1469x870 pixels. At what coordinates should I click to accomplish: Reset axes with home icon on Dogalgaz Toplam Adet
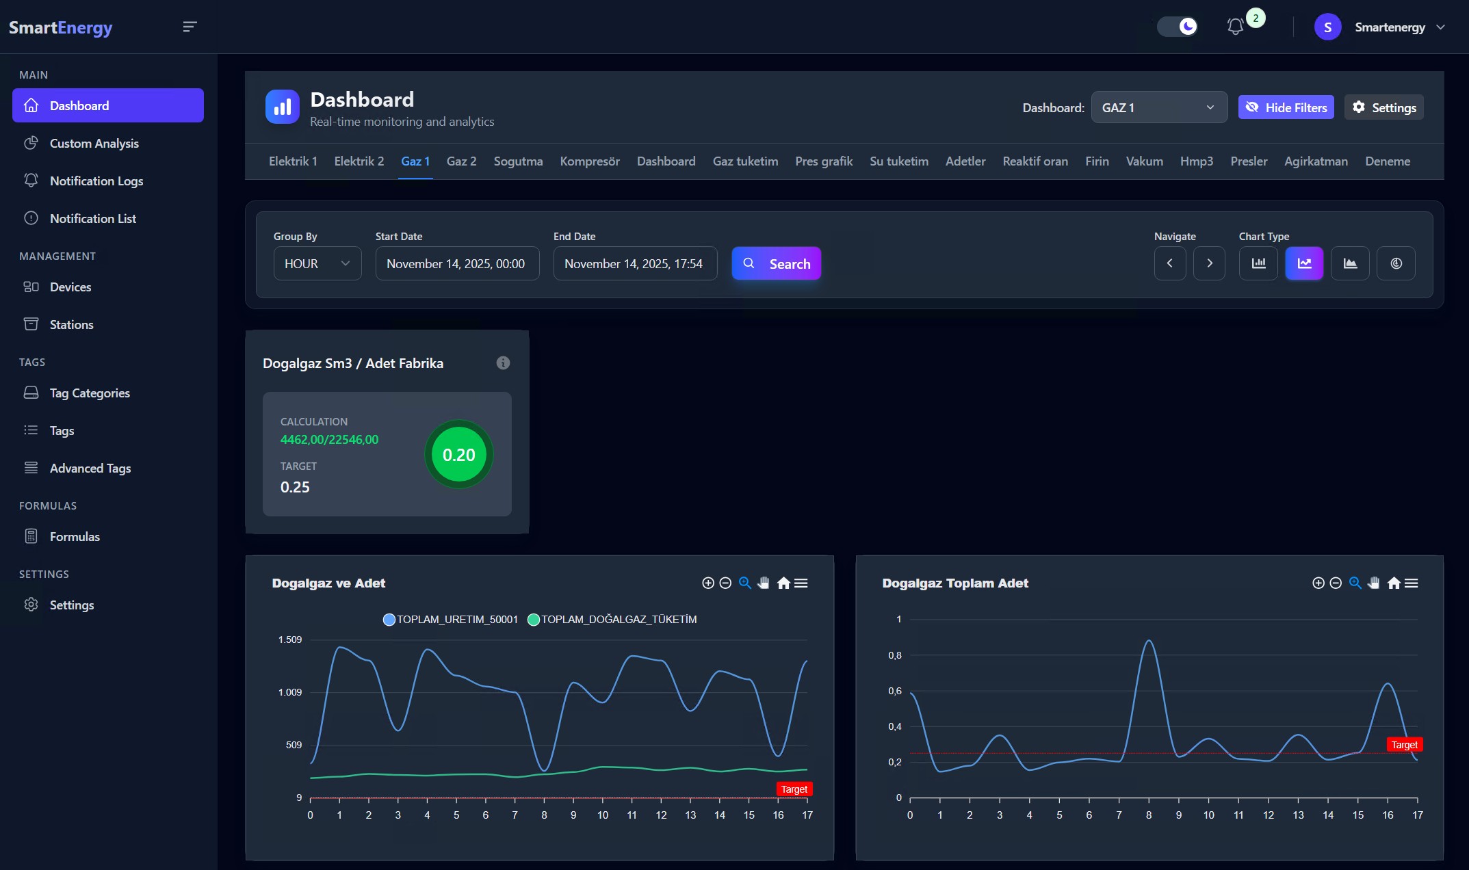point(1393,583)
